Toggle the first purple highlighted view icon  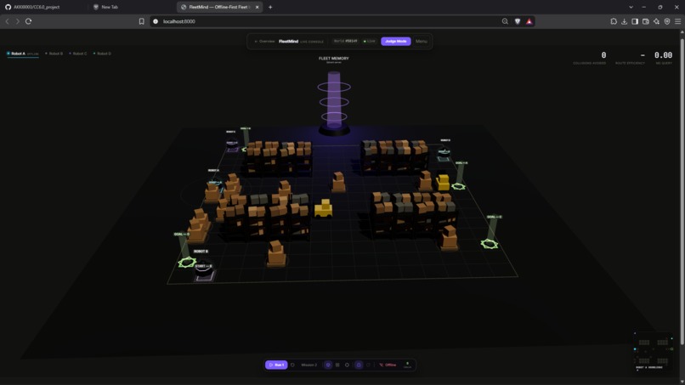click(328, 365)
